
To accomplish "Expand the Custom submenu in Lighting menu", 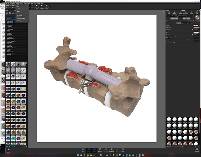I will point(22,13).
